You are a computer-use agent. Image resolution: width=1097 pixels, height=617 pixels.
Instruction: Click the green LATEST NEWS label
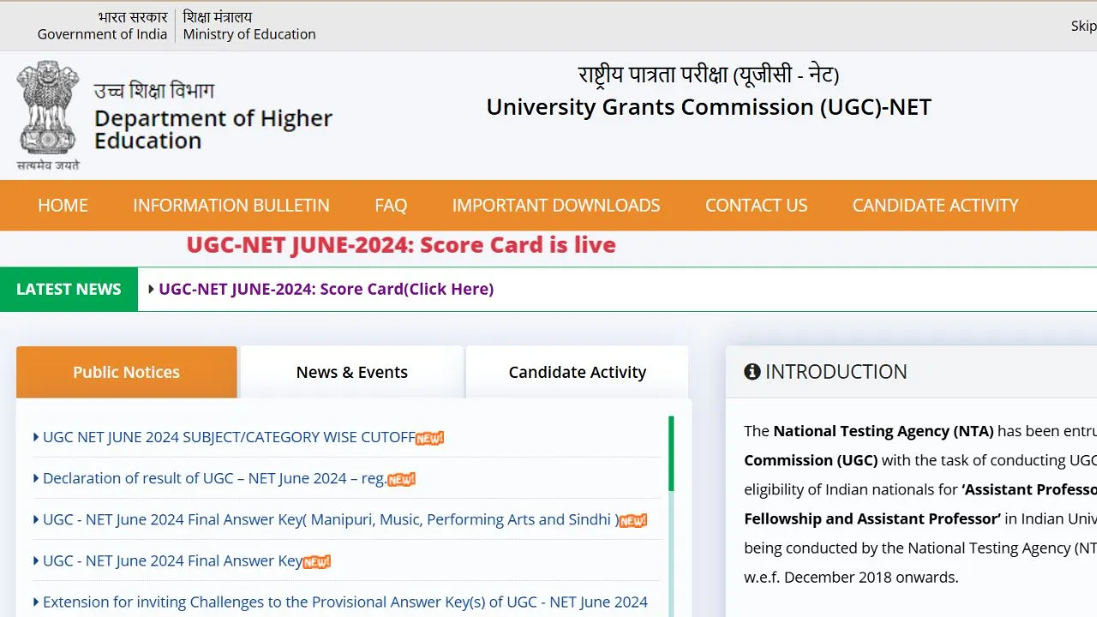click(69, 289)
